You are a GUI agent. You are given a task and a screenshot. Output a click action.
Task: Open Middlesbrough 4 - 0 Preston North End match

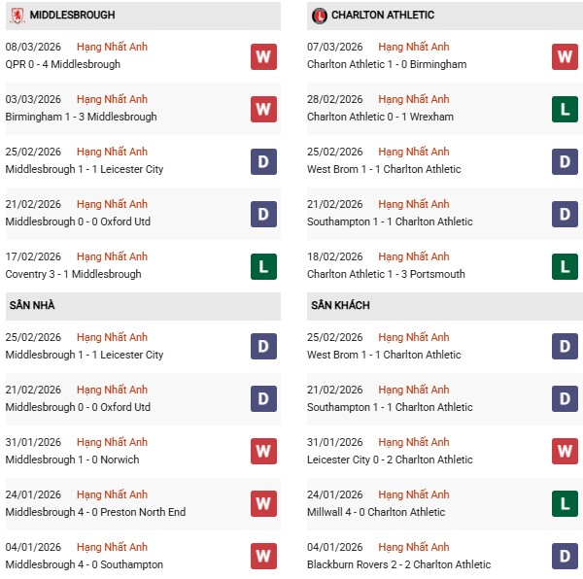click(x=95, y=512)
